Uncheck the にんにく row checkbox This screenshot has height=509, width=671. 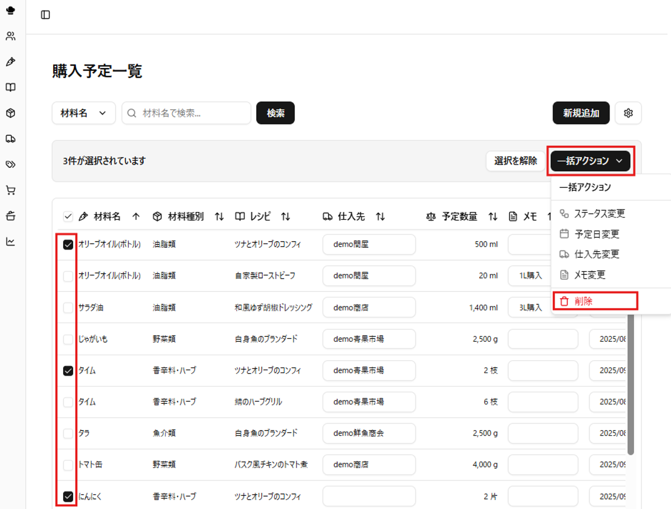(68, 496)
